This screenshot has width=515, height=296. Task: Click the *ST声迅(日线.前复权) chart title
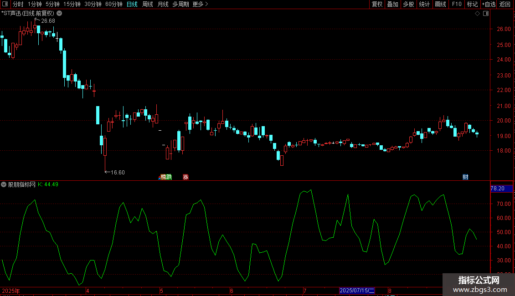(28, 14)
